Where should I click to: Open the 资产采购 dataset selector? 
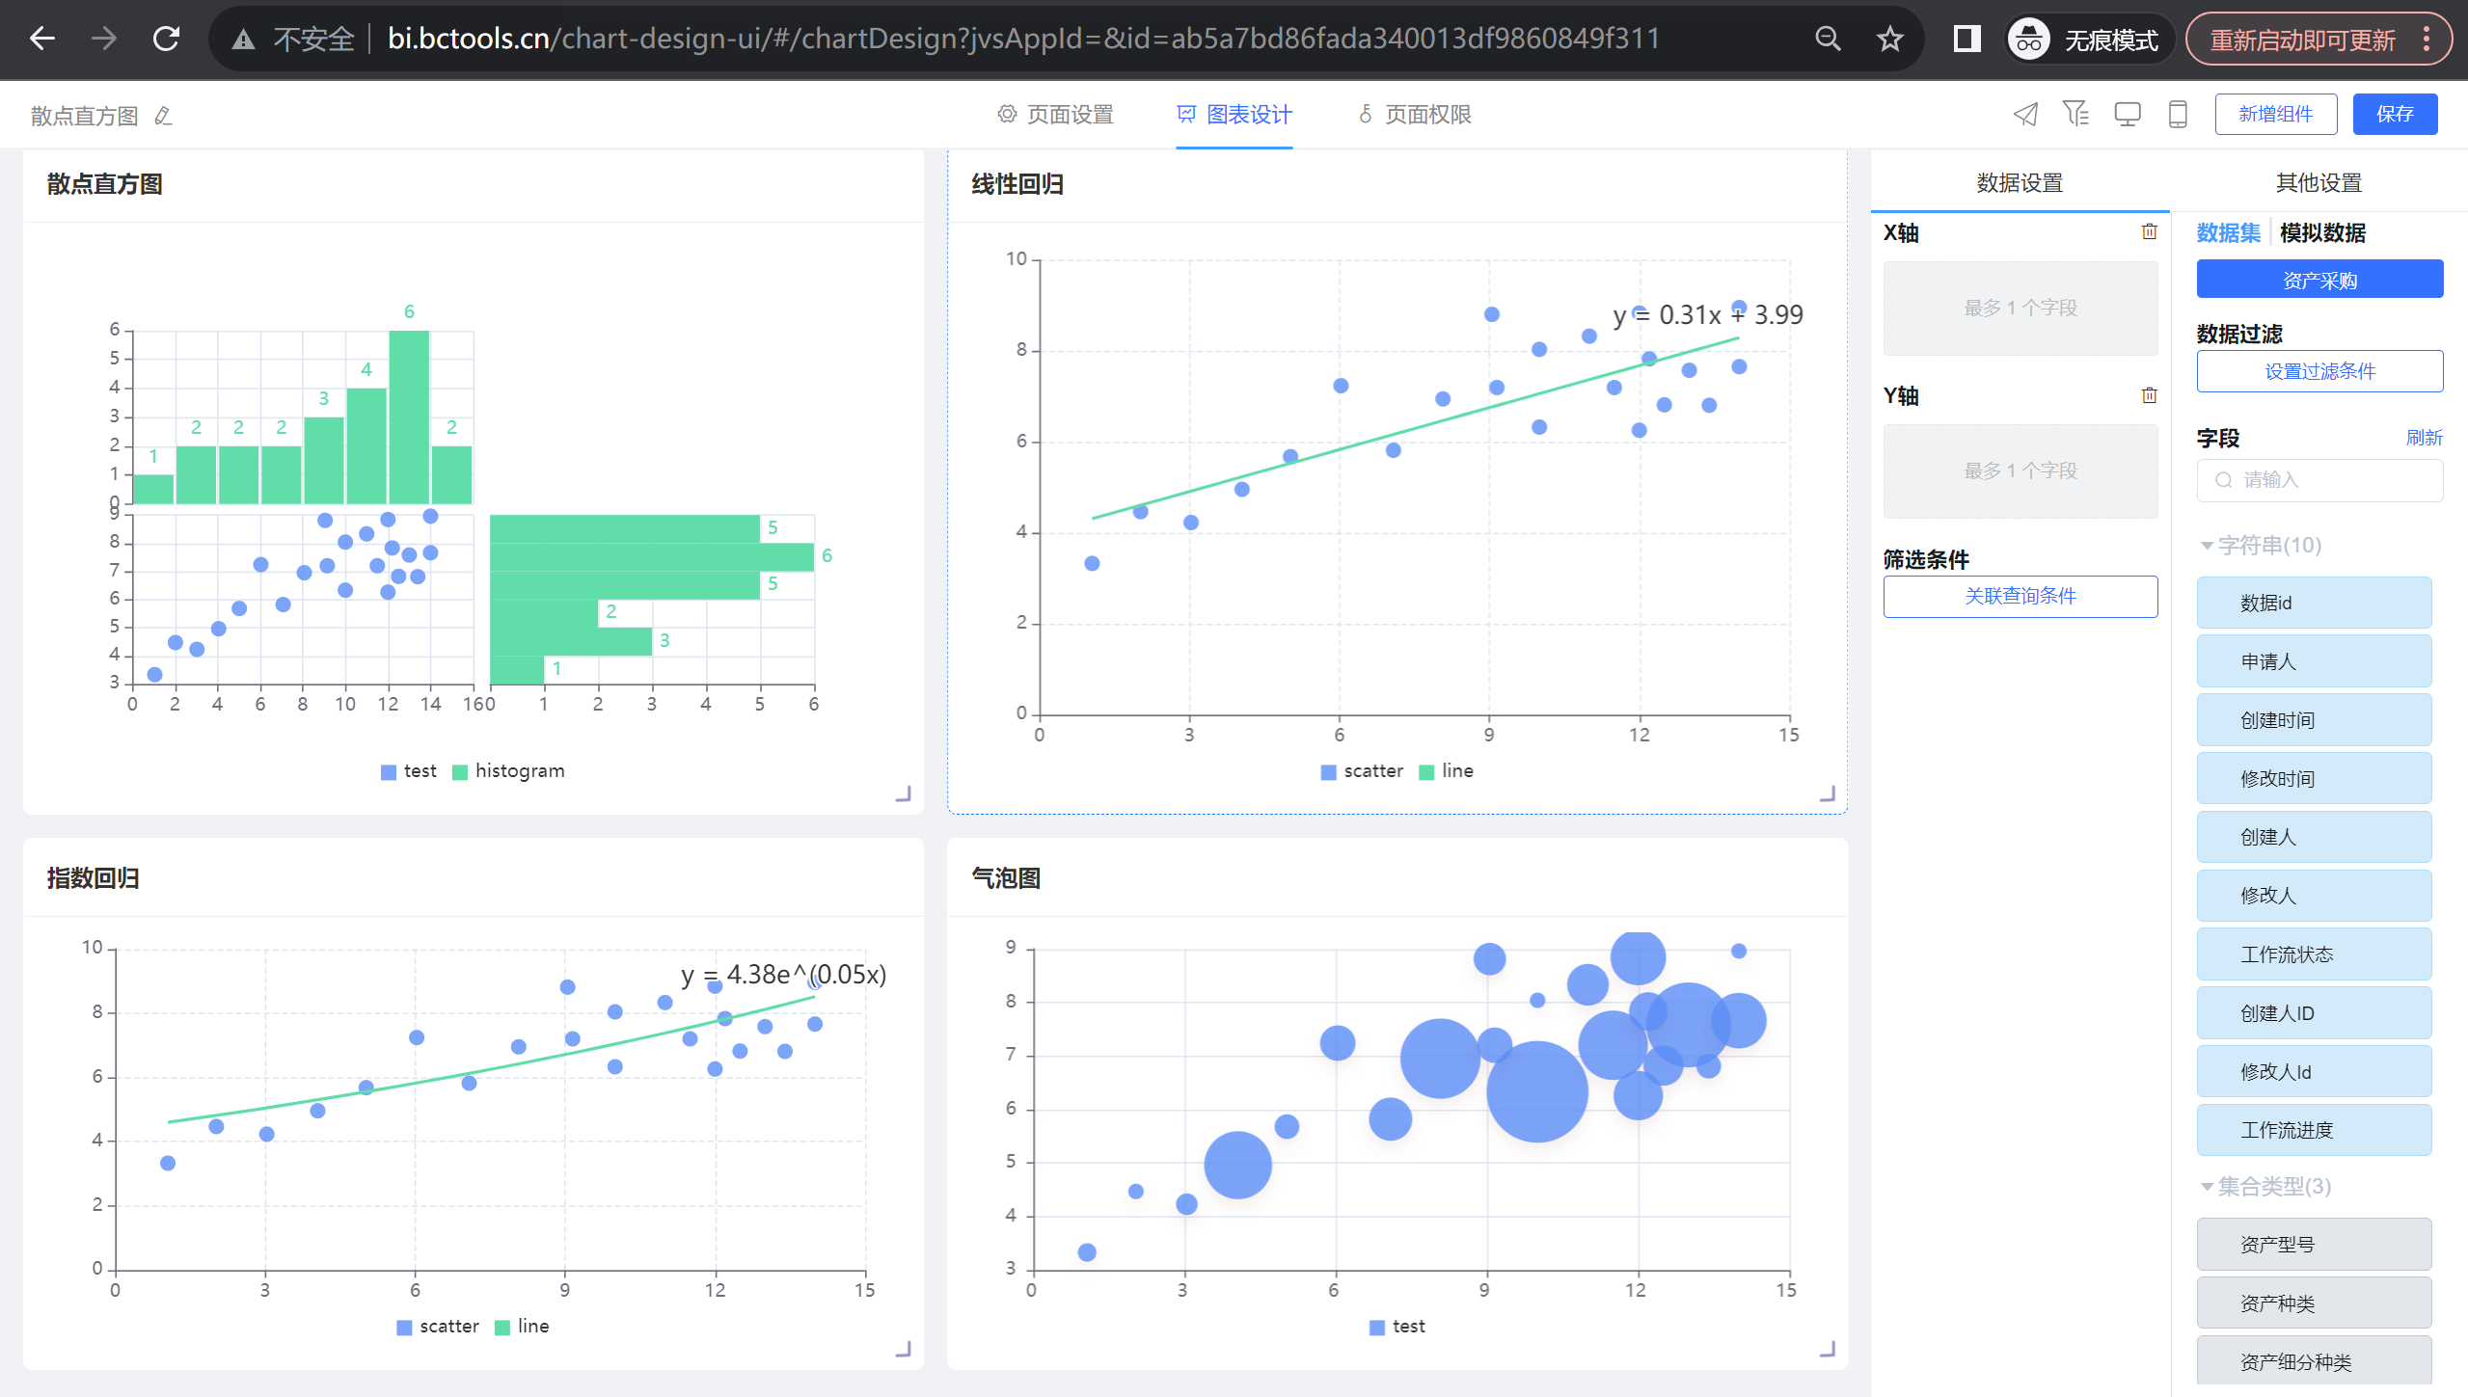click(x=2319, y=280)
